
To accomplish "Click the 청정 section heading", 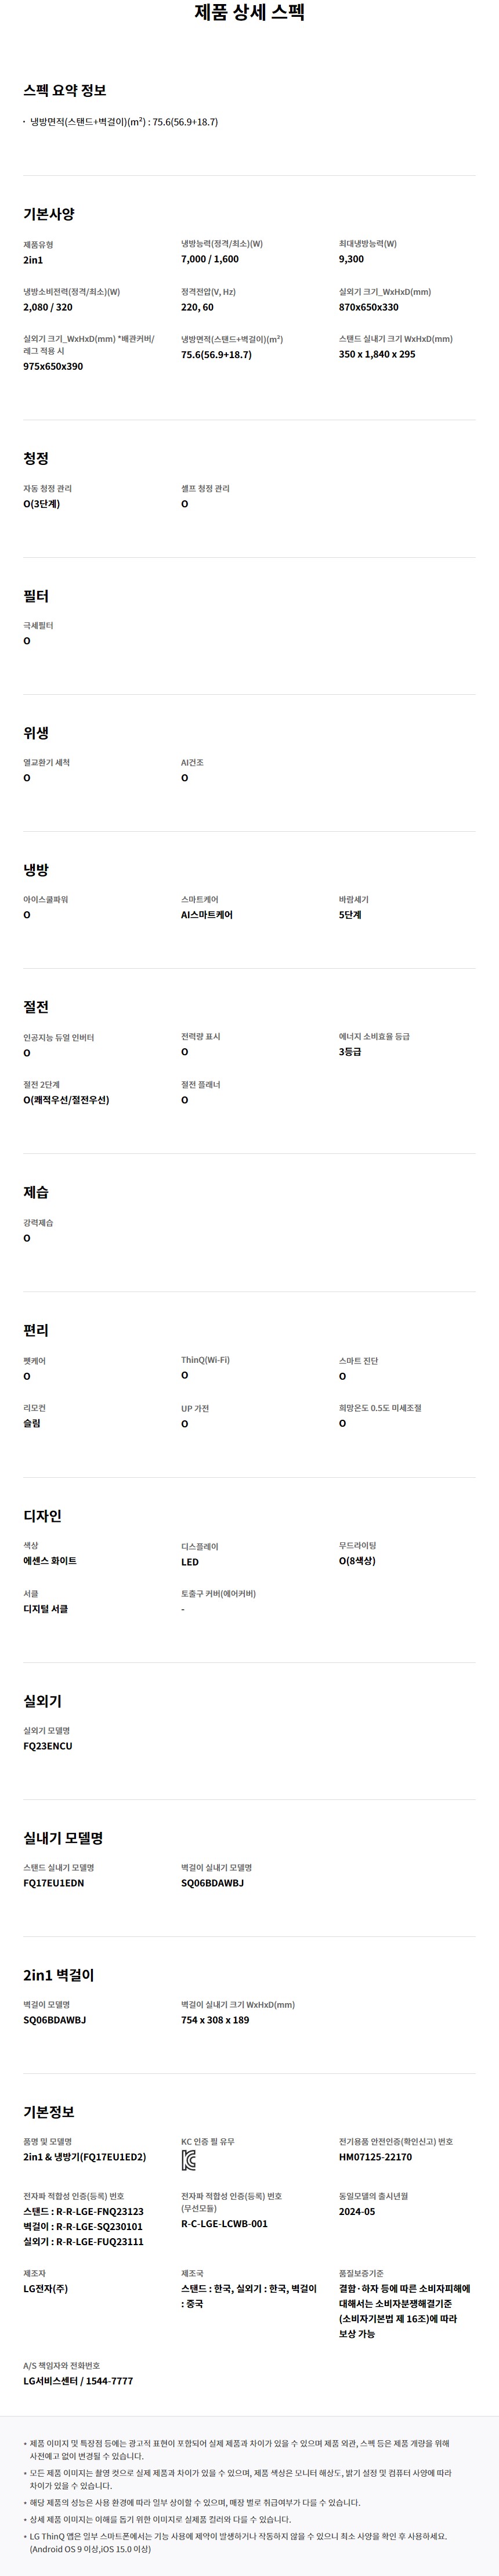I will point(36,458).
